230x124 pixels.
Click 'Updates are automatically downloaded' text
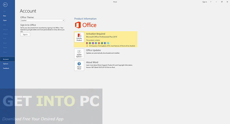pos(103,53)
